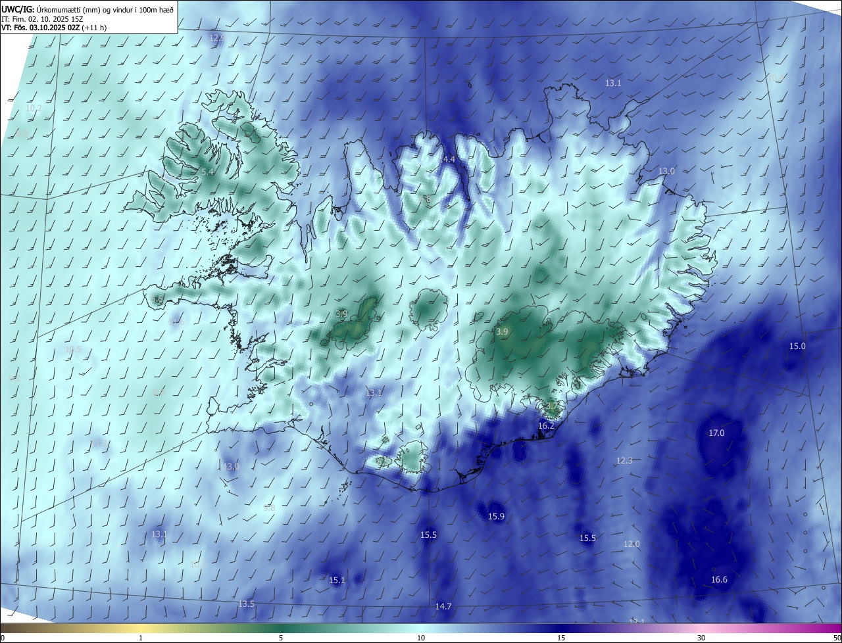Click the 9.8 value label
This screenshot has height=643, width=842.
click(268, 508)
